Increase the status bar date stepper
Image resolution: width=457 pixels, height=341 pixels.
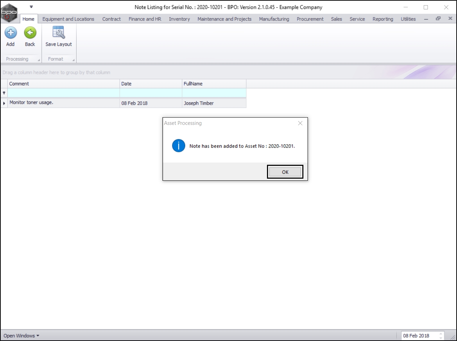click(x=441, y=334)
